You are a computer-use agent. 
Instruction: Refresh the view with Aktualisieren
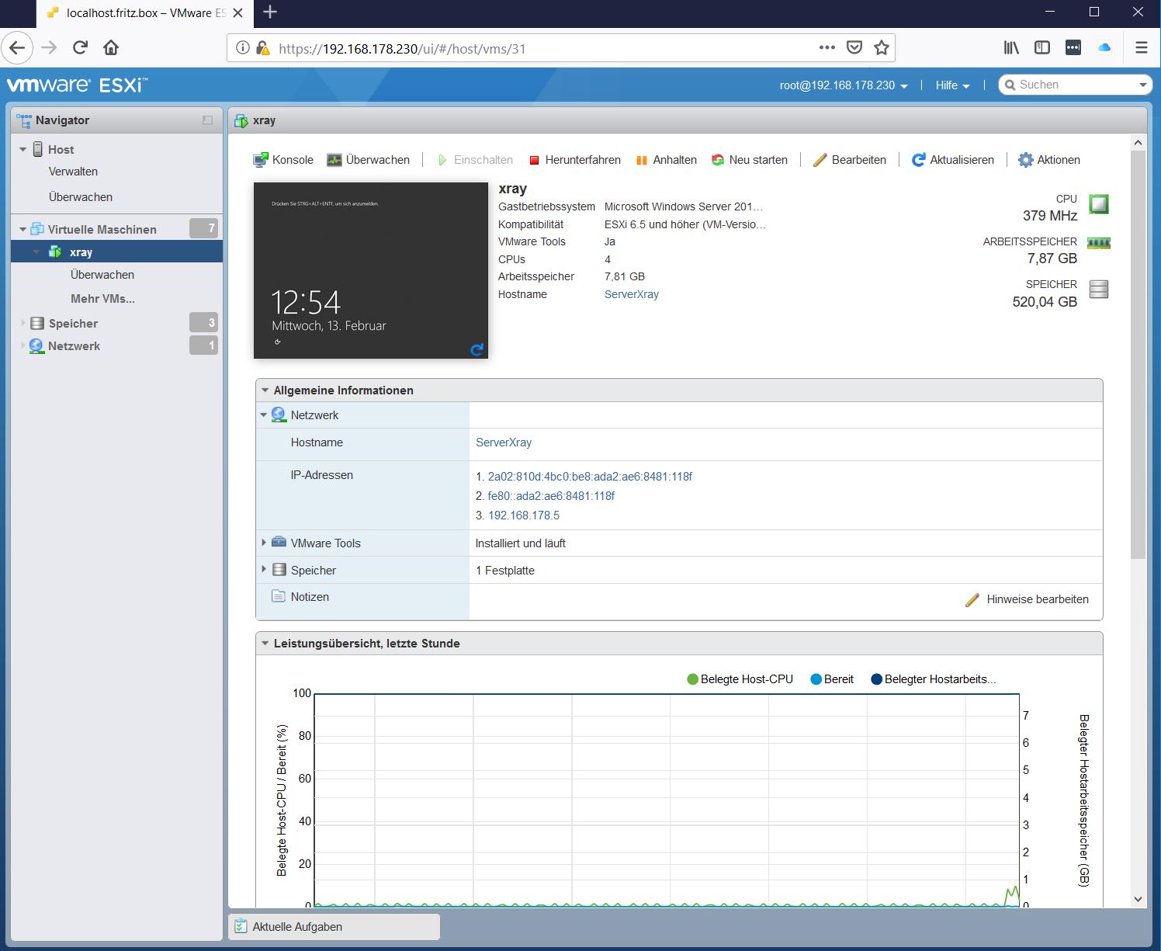coord(953,160)
